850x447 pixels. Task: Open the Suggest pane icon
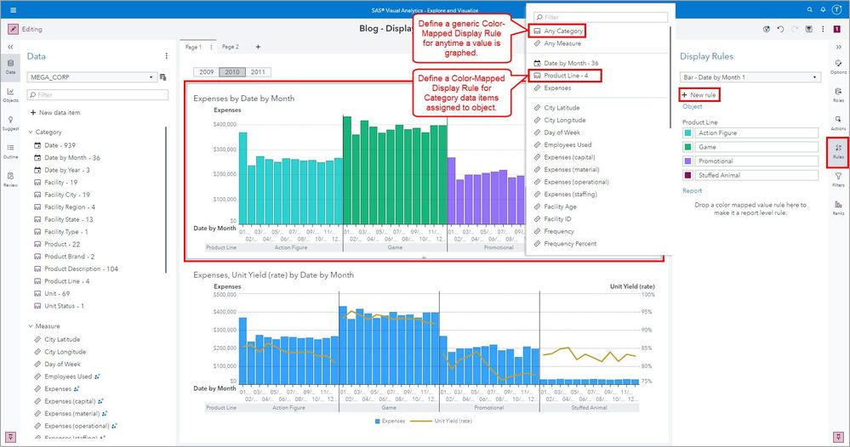pyautogui.click(x=10, y=123)
